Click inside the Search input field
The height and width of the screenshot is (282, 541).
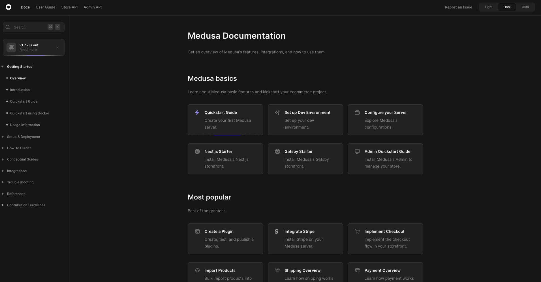pyautogui.click(x=28, y=27)
